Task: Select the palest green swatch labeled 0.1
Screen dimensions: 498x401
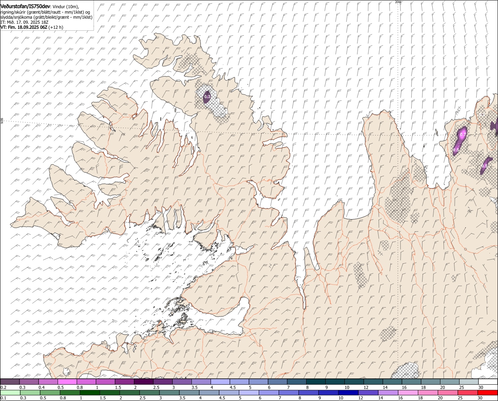Action: tap(10, 392)
